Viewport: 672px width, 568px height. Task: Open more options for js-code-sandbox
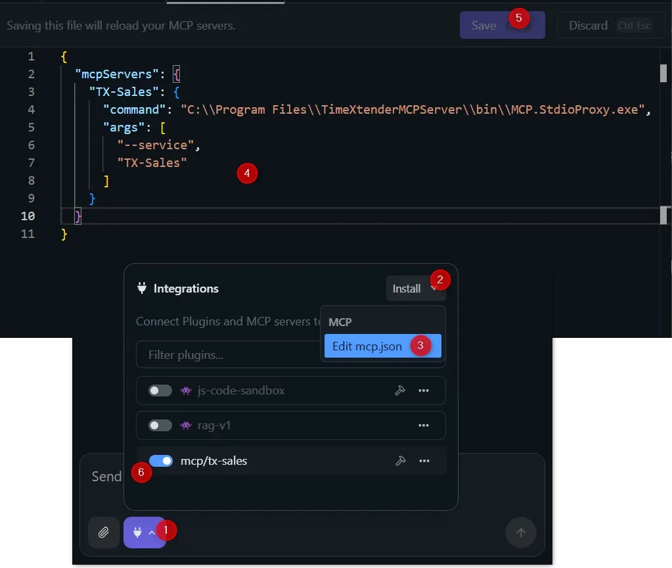click(424, 390)
